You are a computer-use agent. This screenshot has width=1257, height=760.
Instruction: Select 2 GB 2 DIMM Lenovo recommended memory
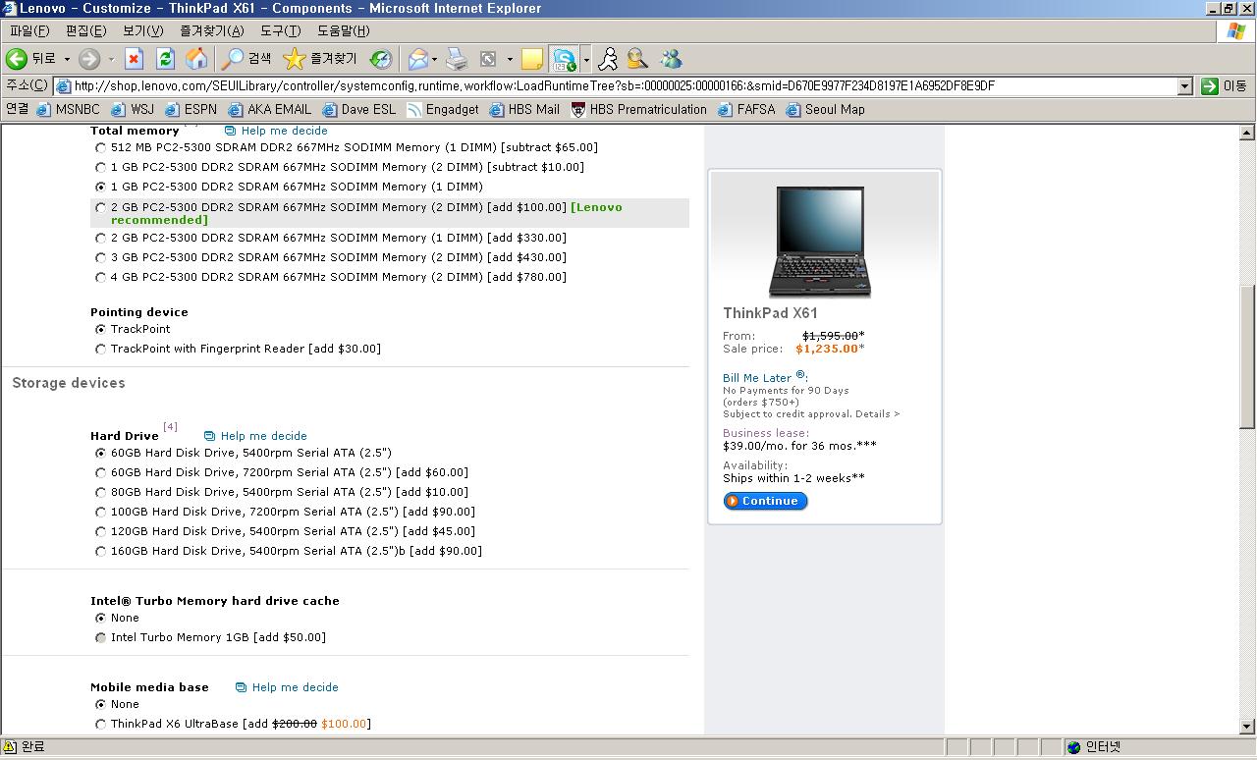[x=100, y=208]
